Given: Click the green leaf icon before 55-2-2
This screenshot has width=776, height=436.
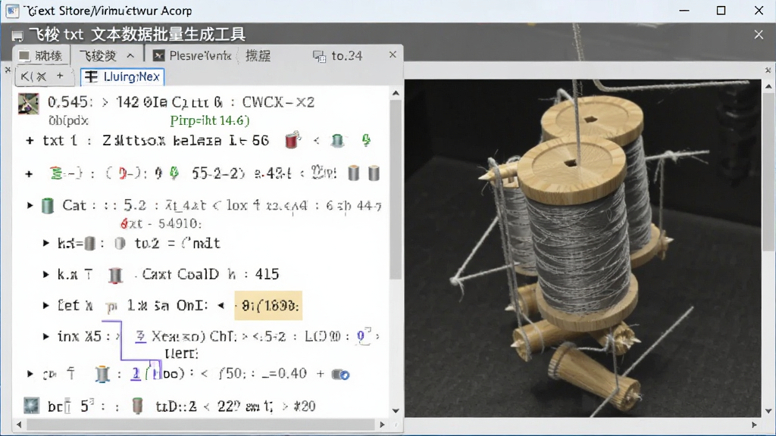Looking at the screenshot, I should tap(174, 173).
